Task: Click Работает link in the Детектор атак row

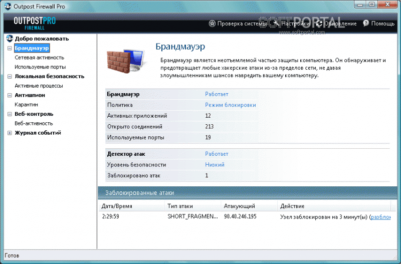Action: click(x=217, y=154)
